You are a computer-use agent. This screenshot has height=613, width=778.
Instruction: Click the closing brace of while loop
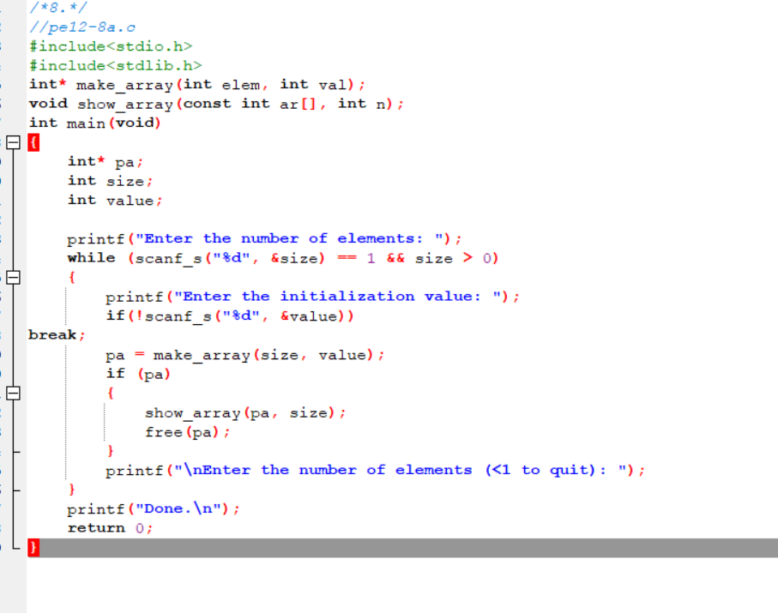tap(72, 490)
